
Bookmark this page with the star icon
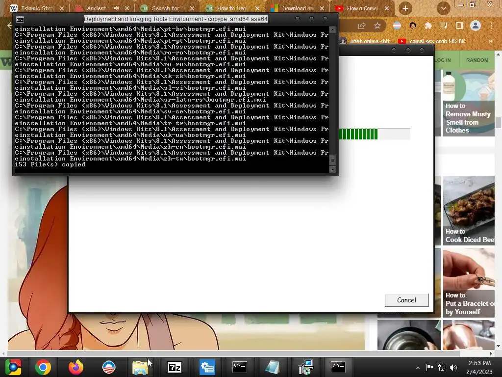tap(377, 26)
